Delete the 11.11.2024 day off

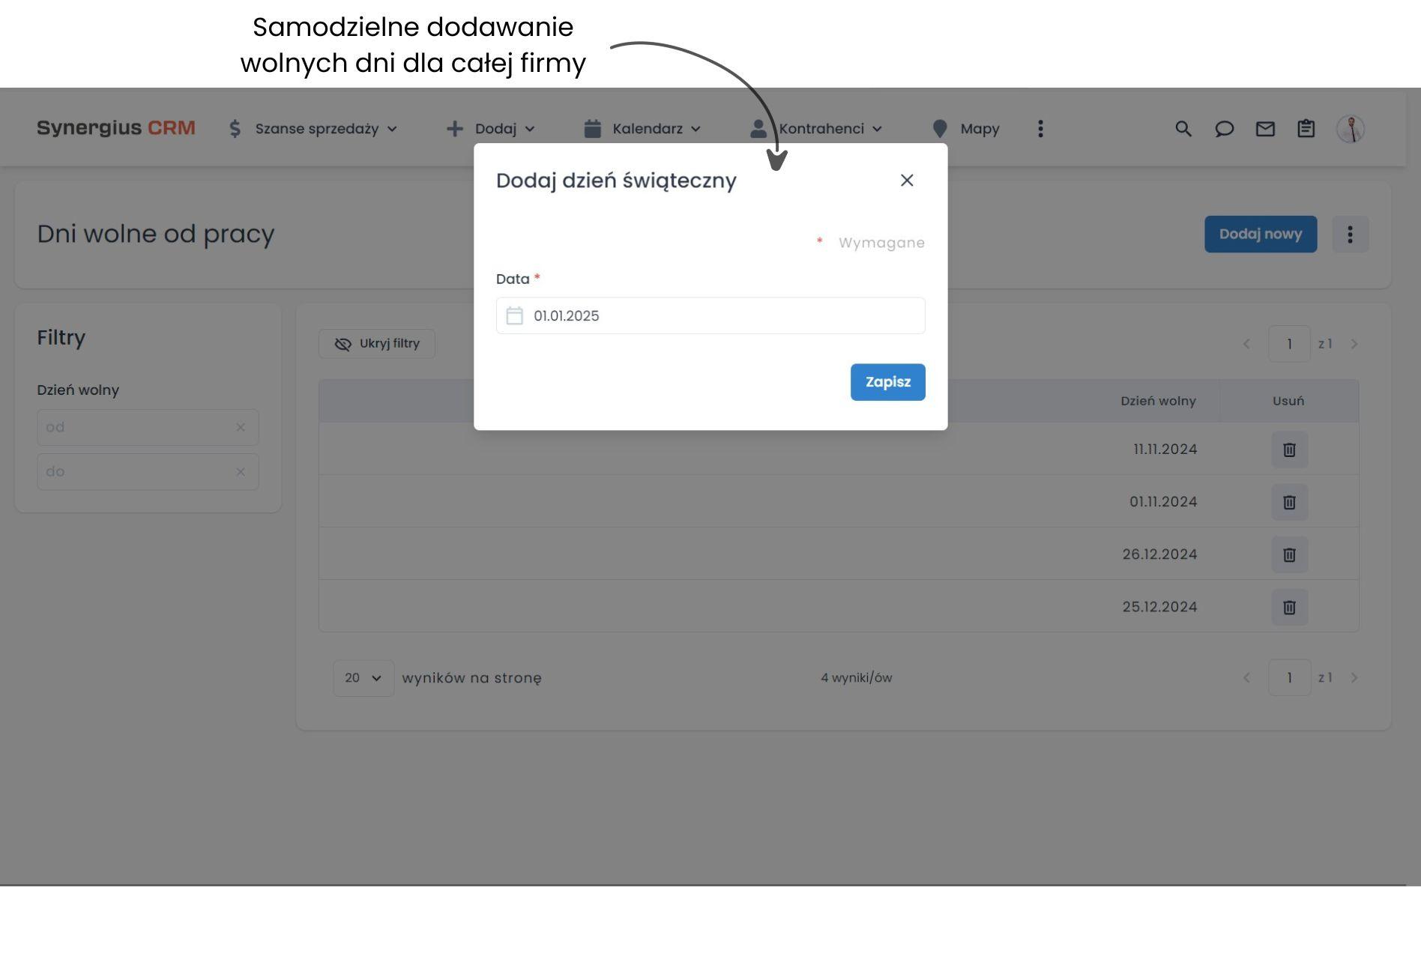(1289, 450)
